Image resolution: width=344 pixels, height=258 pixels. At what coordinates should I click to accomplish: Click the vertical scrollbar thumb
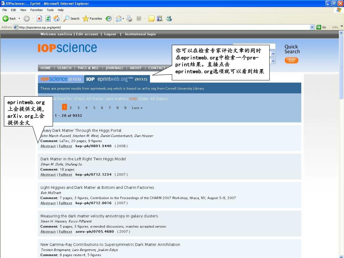pos(341,67)
